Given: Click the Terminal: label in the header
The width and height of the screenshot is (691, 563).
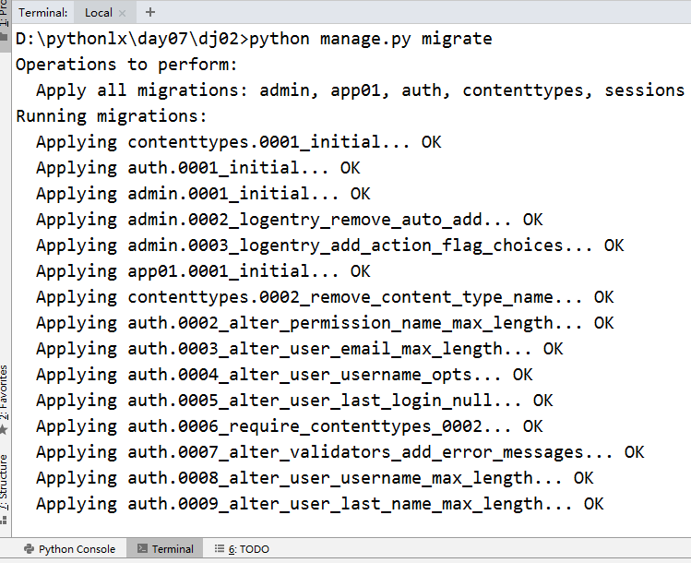Looking at the screenshot, I should click(x=43, y=12).
